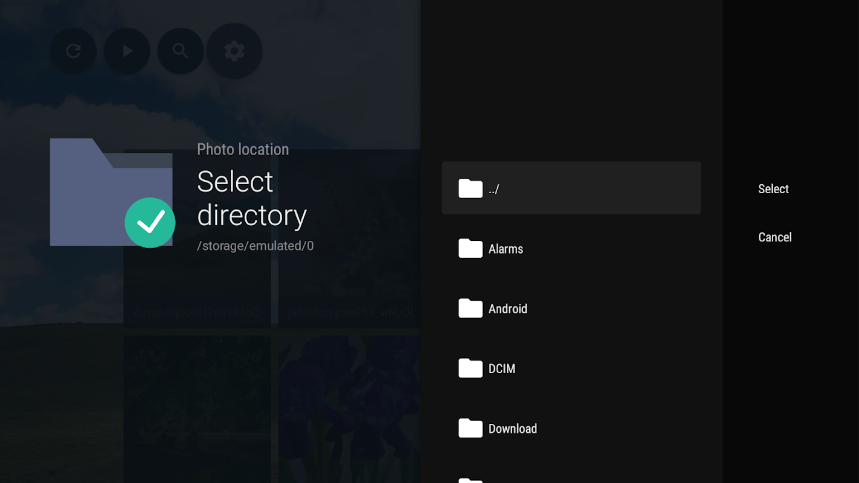Open the DCIM folder
The height and width of the screenshot is (483, 859).
tap(571, 368)
